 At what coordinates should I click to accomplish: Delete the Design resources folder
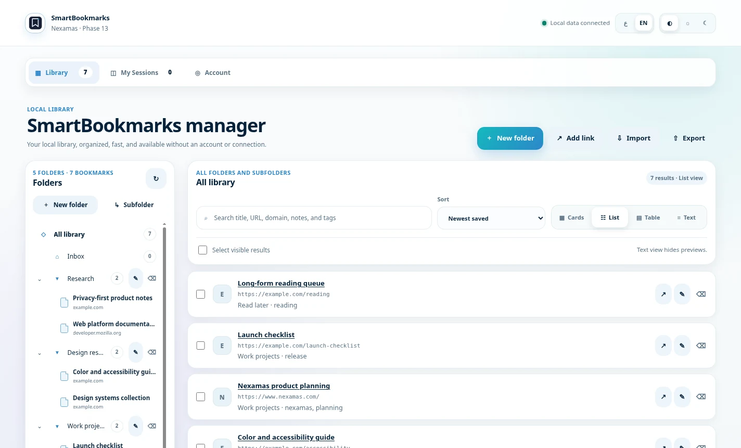click(152, 352)
